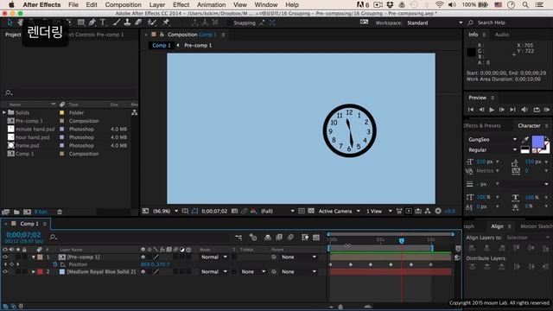Mute audio in the Preview panel
The image size is (553, 311).
[x=524, y=110]
